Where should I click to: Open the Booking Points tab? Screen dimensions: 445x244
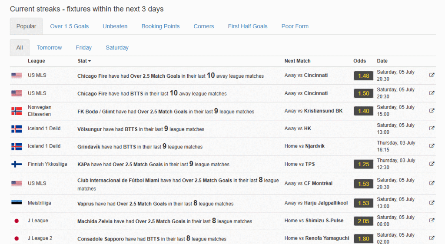click(x=160, y=26)
